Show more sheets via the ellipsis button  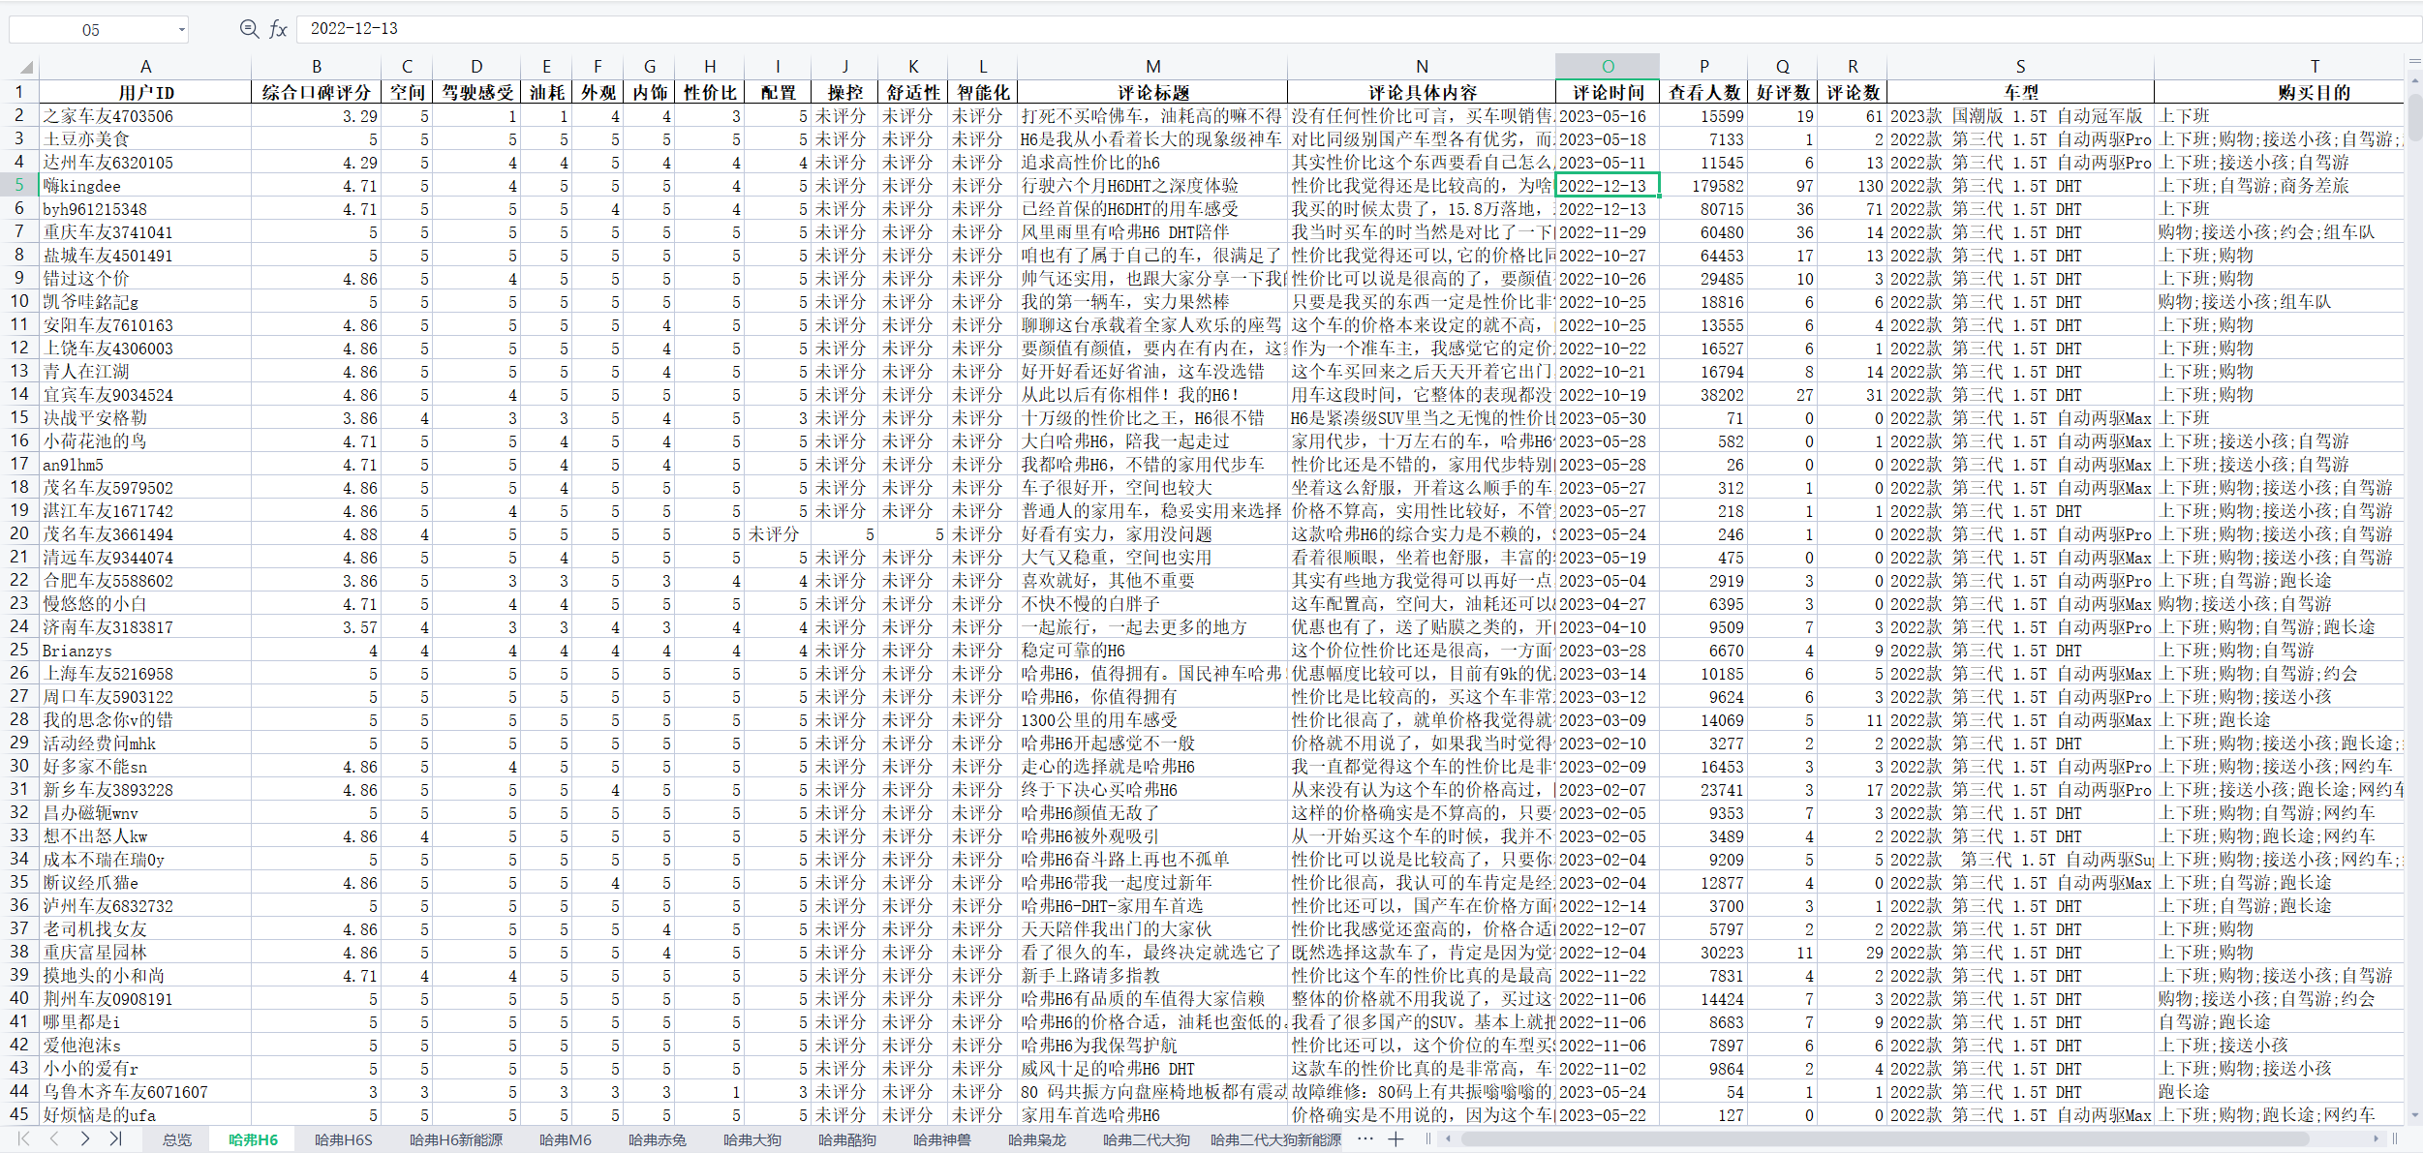pyautogui.click(x=1365, y=1139)
